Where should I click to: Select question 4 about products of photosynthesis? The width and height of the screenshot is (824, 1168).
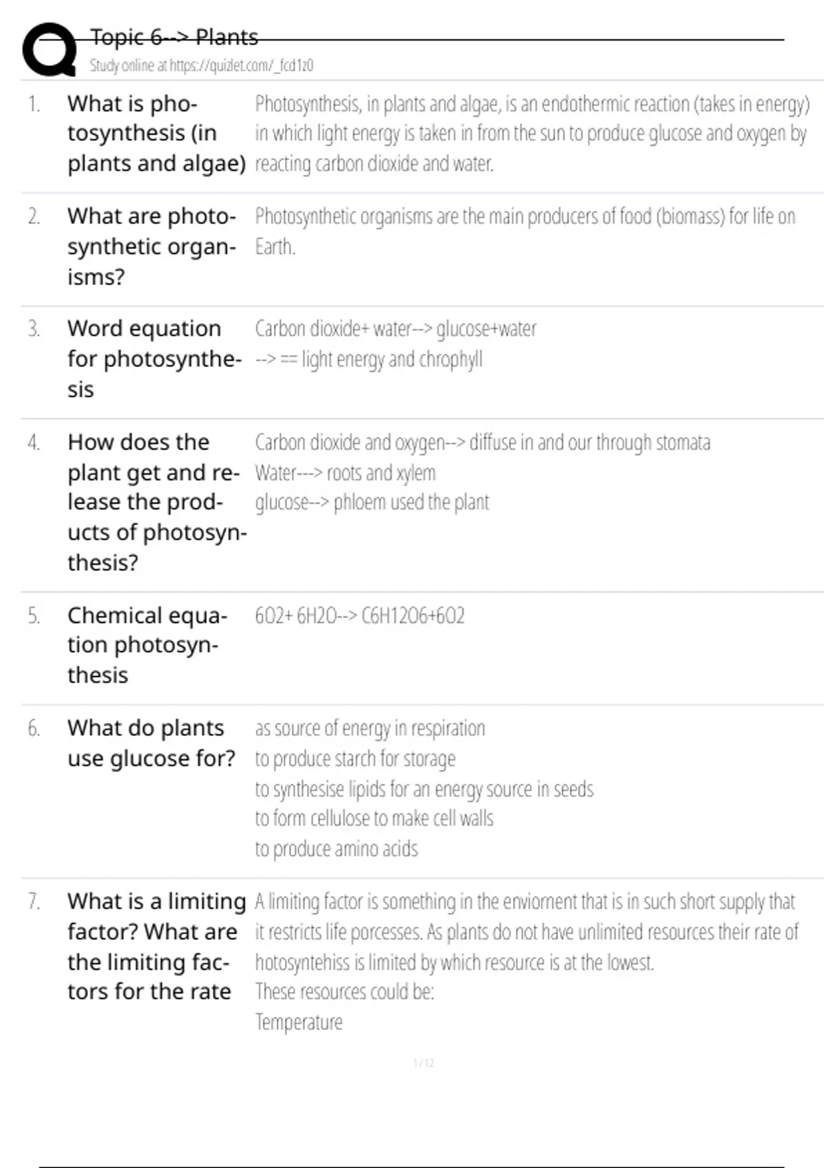click(157, 502)
